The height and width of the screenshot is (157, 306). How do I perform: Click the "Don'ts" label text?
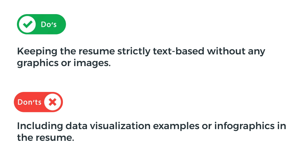(29, 102)
